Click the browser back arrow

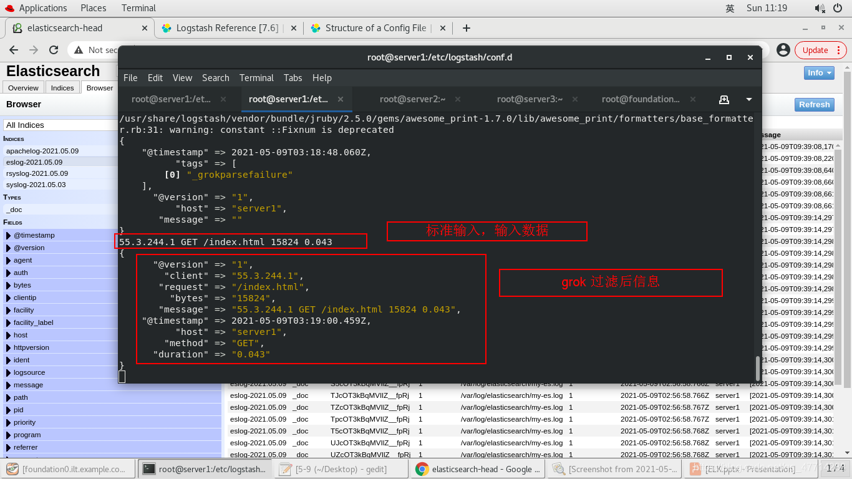(14, 50)
